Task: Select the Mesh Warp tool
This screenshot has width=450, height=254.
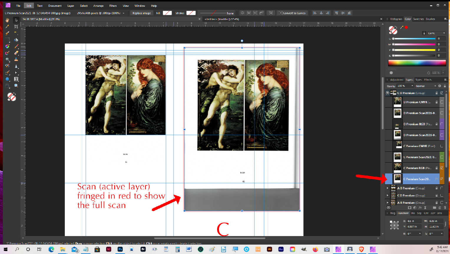Action: click(x=7, y=86)
